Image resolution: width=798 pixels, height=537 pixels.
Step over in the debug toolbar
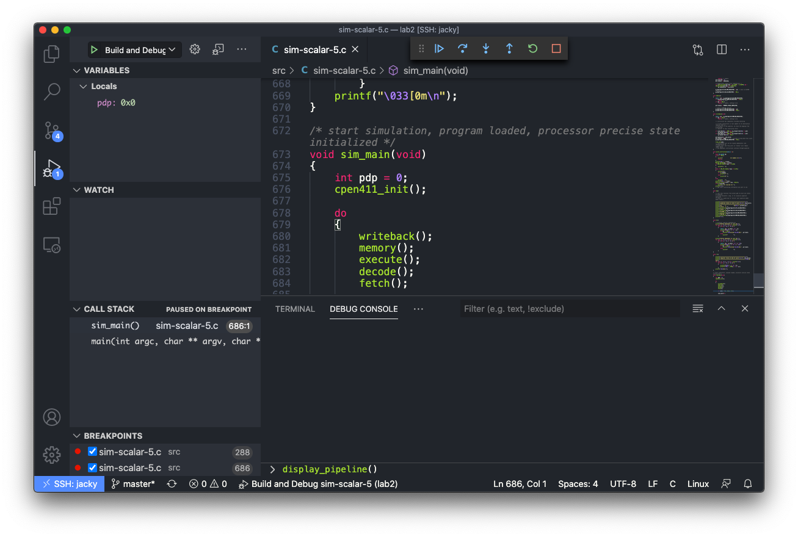coord(462,48)
